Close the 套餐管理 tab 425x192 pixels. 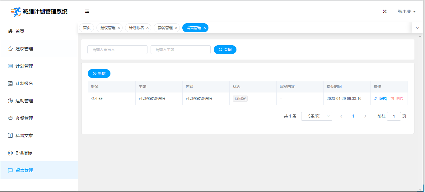[176, 28]
